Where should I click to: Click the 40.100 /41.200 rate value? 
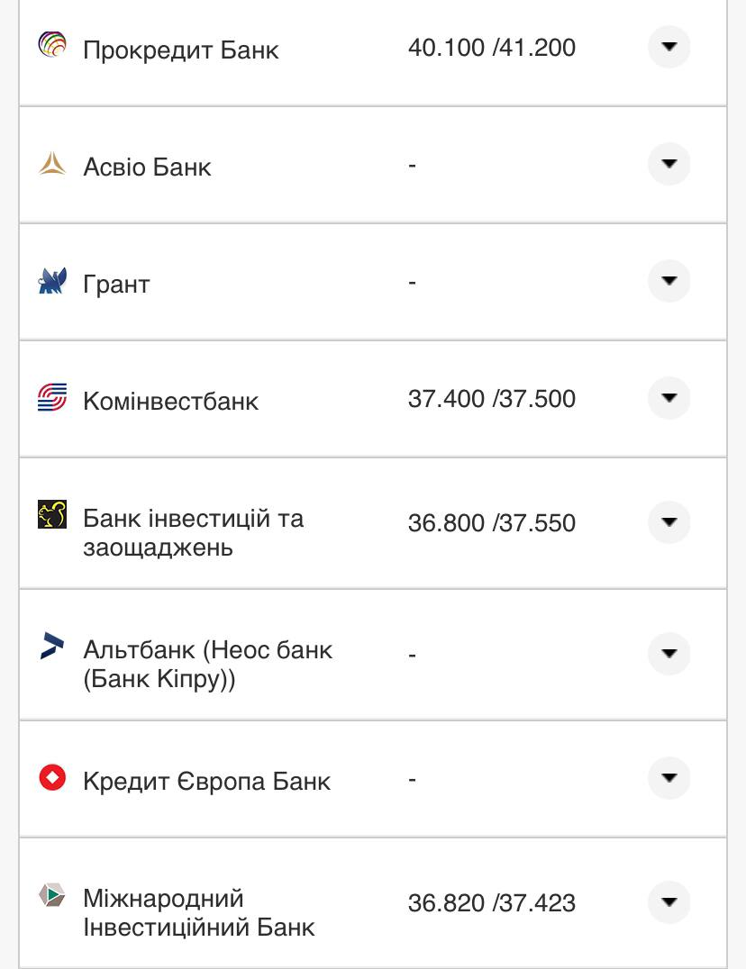click(x=491, y=48)
